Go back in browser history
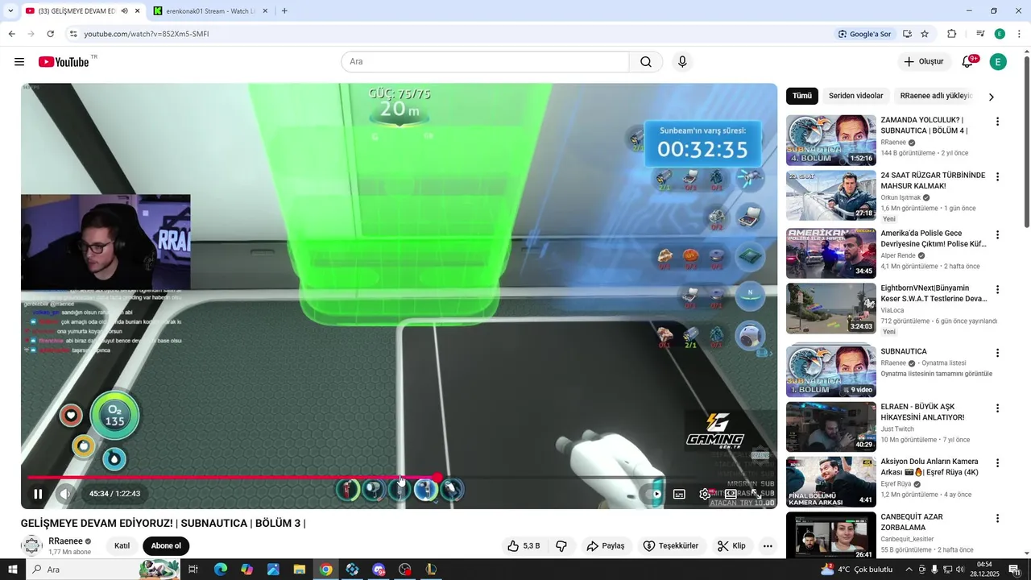The height and width of the screenshot is (580, 1031). 11,34
